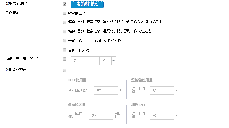Tick the 複製復原點工作成功完成 alert checkbox
229x128 pixels.
[x=65, y=31]
